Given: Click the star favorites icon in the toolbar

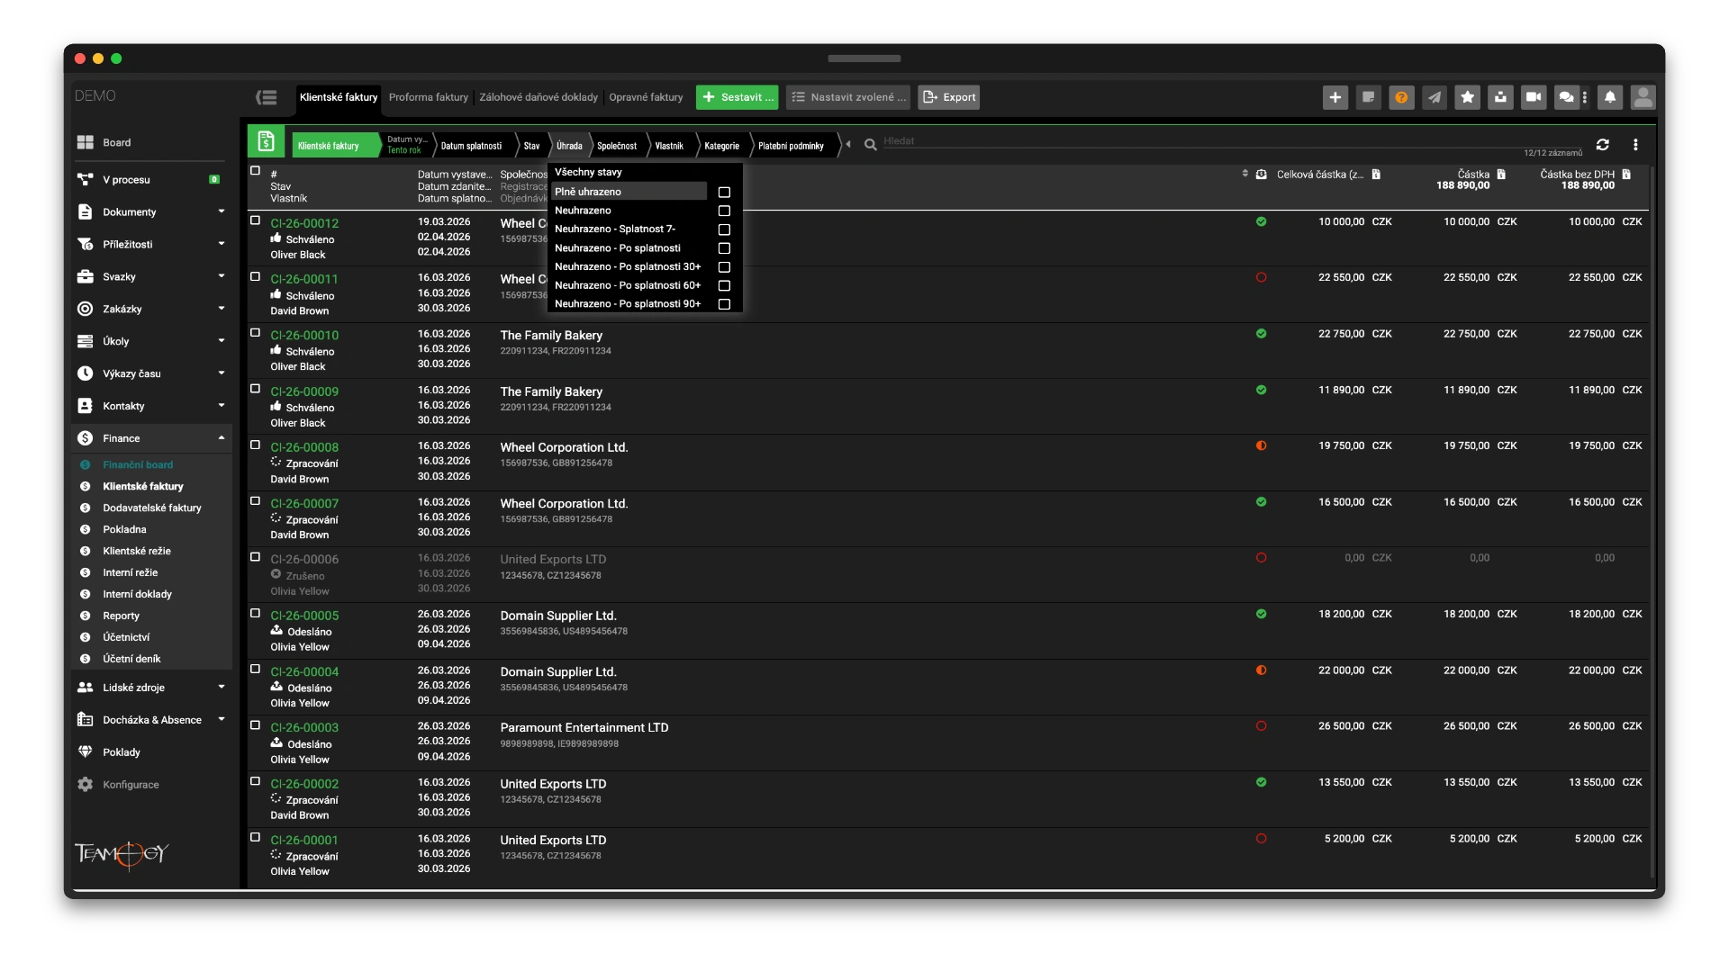Looking at the screenshot, I should tap(1468, 97).
